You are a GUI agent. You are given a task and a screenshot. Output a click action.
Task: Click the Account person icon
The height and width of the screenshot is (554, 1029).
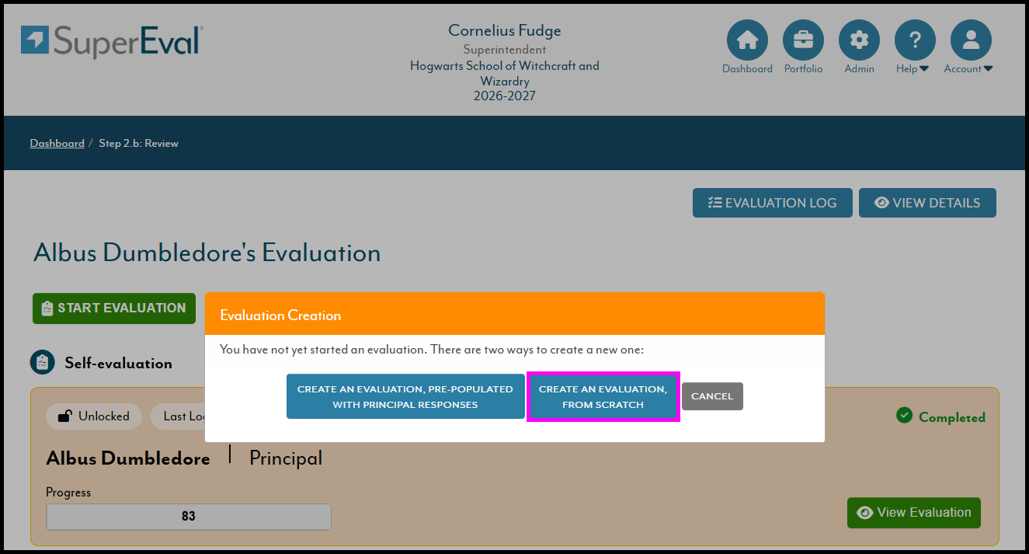pyautogui.click(x=971, y=40)
